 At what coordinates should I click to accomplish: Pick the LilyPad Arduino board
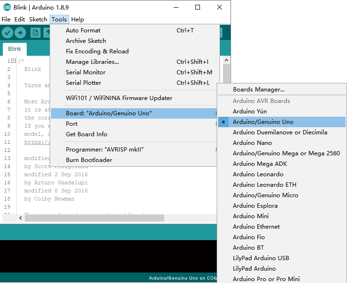[282, 269]
